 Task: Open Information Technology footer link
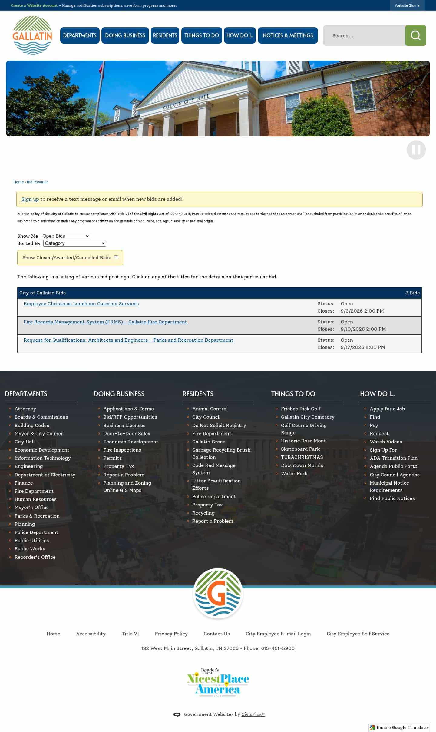click(x=42, y=458)
